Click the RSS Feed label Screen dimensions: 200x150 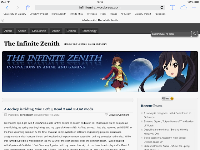(x=166, y=98)
